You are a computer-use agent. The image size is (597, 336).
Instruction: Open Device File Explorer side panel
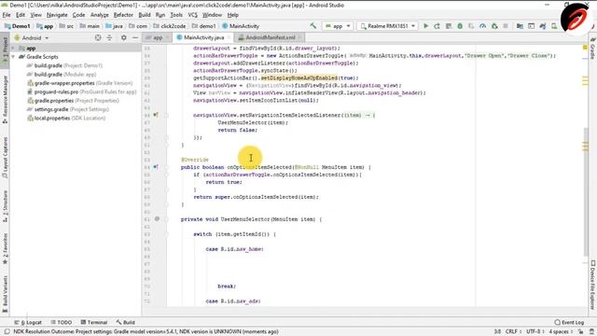click(593, 285)
